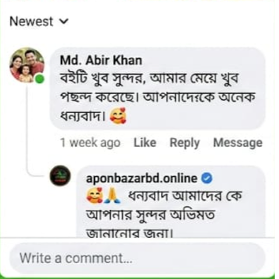Image resolution: width=279 pixels, height=279 pixels.
Task: Like Md. Abir Khan's comment
Action: coord(145,143)
